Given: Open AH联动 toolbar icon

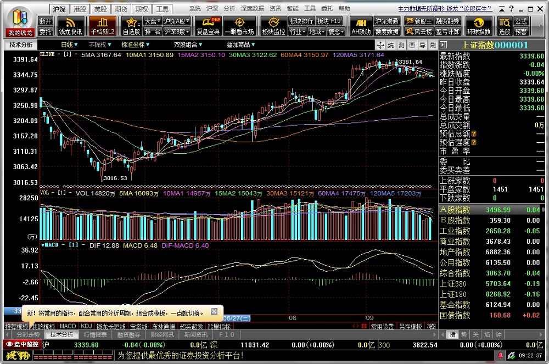Looking at the screenshot, I should tap(361, 25).
